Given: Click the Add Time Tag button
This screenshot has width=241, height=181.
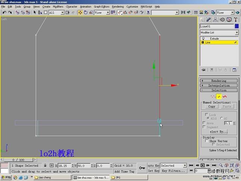Looking at the screenshot, I should point(124,171).
